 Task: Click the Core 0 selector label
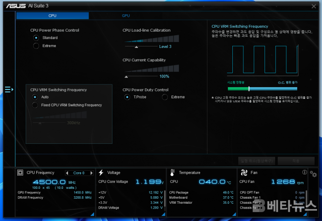79,173
